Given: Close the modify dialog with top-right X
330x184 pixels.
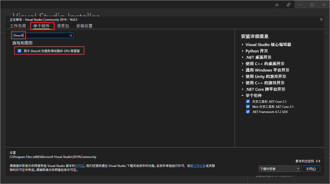Looking at the screenshot, I should click(321, 19).
